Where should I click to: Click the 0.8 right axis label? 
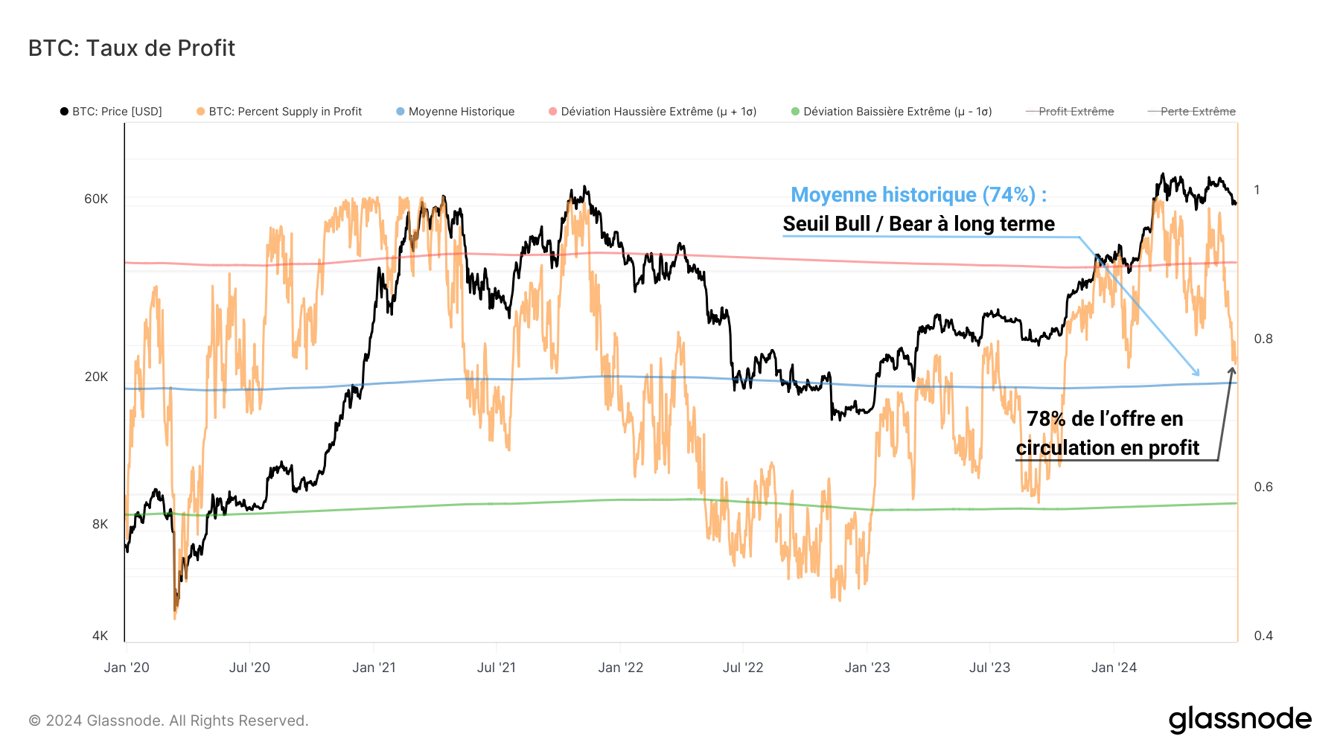(1263, 339)
